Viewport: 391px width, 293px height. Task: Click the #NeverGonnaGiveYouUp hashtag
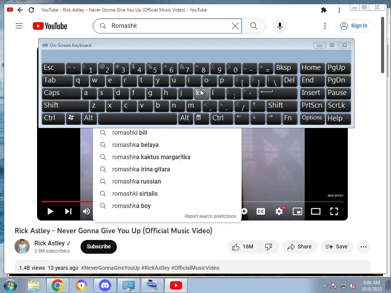(x=110, y=268)
